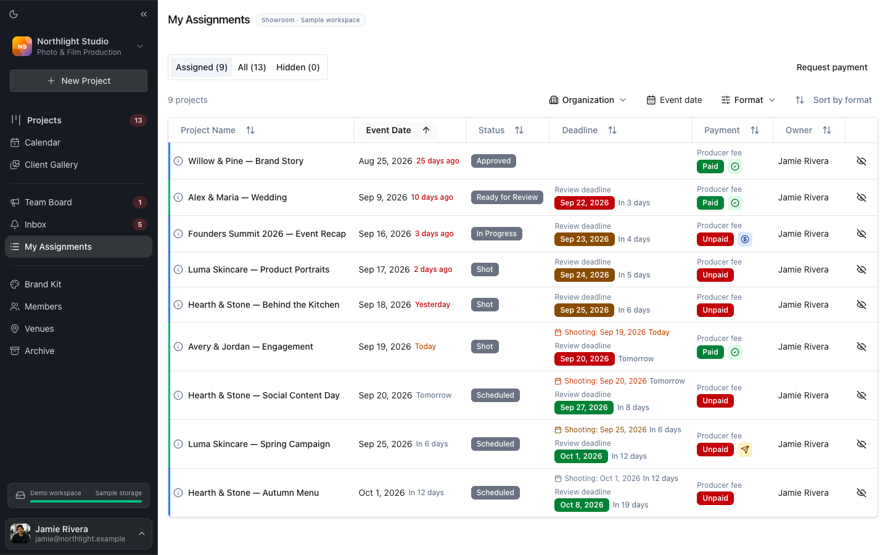
Task: Hide Founders Summit 2026 via eye icon
Action: pyautogui.click(x=861, y=234)
